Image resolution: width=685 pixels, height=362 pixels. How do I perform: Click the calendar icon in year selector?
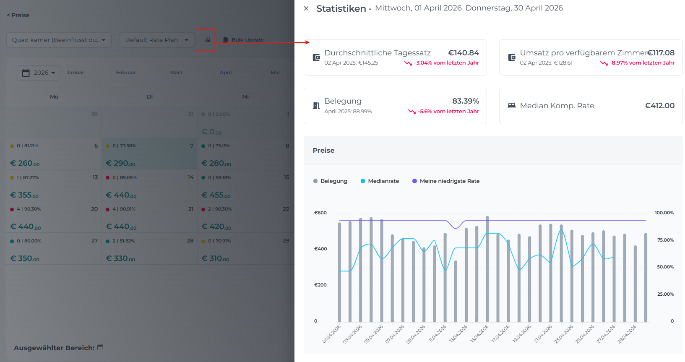point(26,73)
